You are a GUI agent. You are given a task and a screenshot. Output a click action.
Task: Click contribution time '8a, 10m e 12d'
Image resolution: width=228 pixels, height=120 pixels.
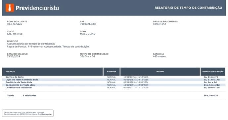coord(211,88)
